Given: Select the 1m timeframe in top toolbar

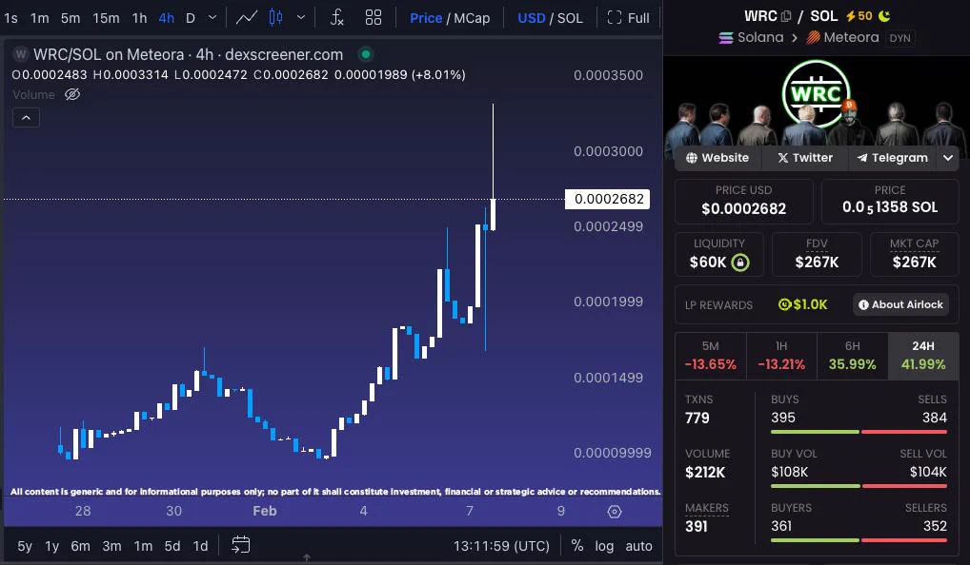Looking at the screenshot, I should pyautogui.click(x=40, y=18).
